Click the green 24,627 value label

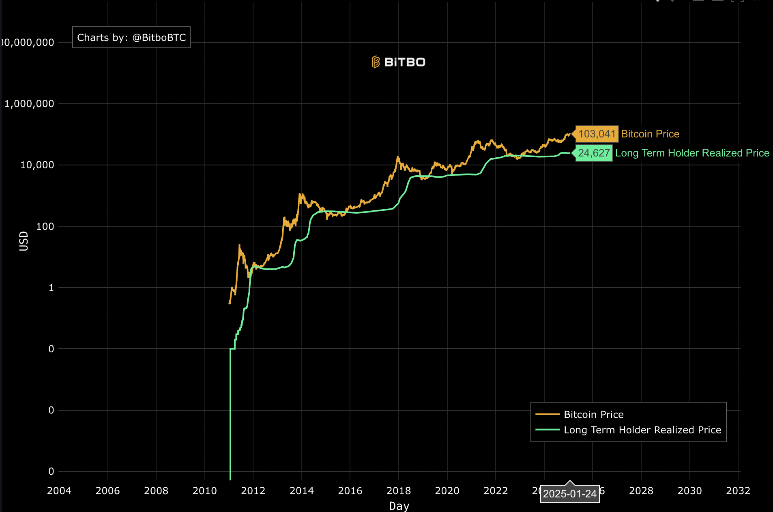(594, 153)
